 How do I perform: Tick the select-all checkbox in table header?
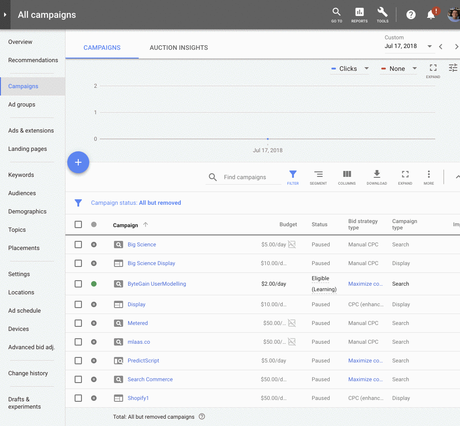pyautogui.click(x=78, y=224)
